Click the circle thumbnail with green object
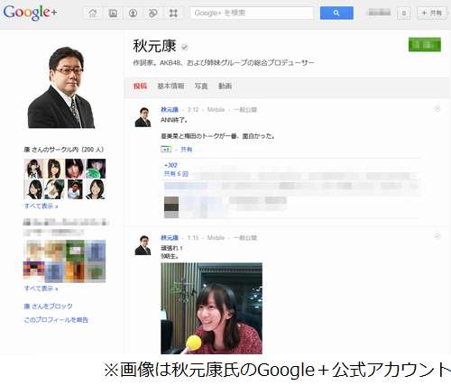This screenshot has height=385, width=451. (x=96, y=169)
